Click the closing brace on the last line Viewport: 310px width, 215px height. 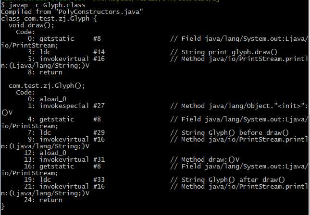2,206
